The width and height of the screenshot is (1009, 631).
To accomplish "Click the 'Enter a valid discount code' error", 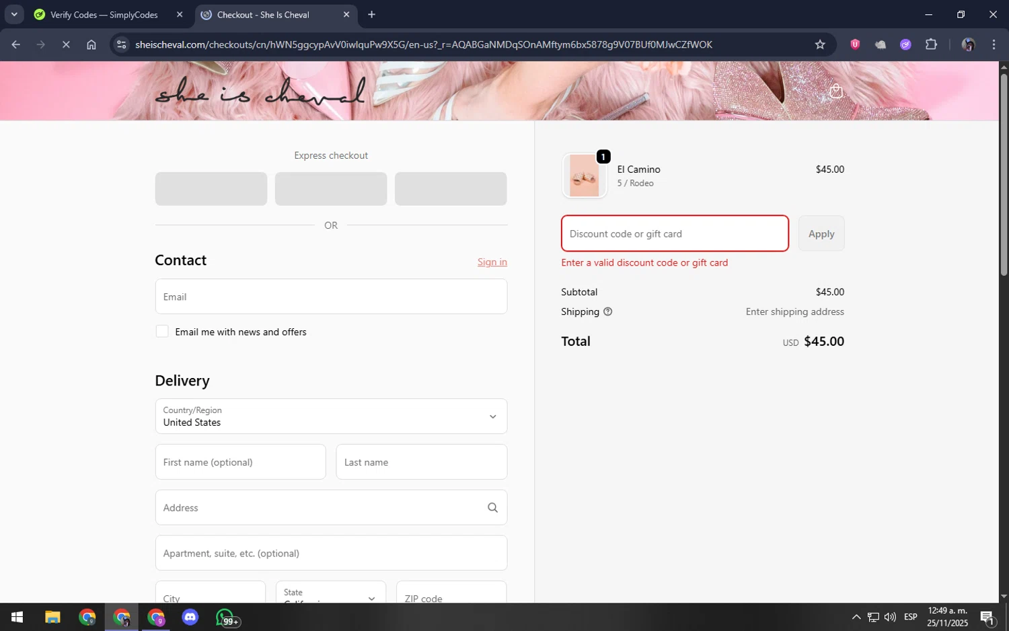I will [644, 263].
